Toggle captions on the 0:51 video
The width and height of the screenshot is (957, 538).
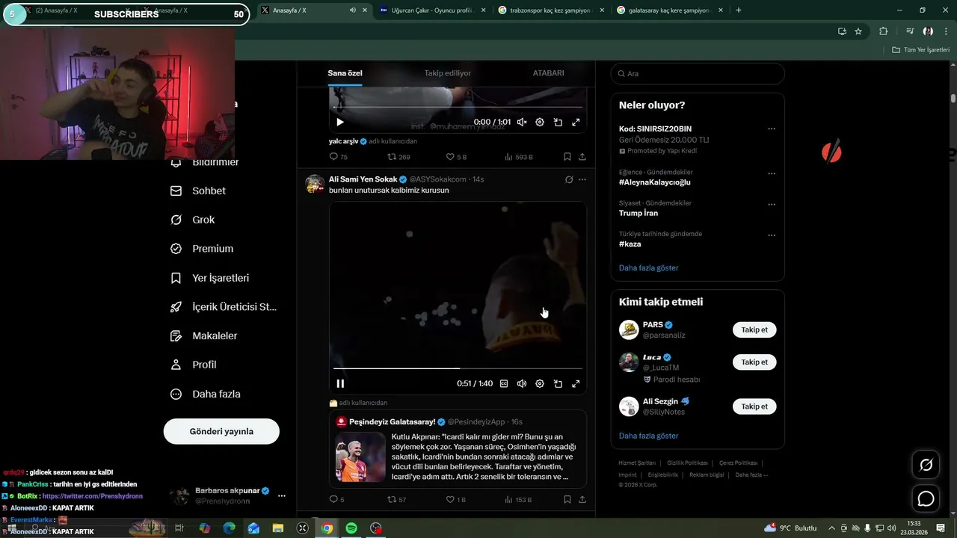coord(504,384)
